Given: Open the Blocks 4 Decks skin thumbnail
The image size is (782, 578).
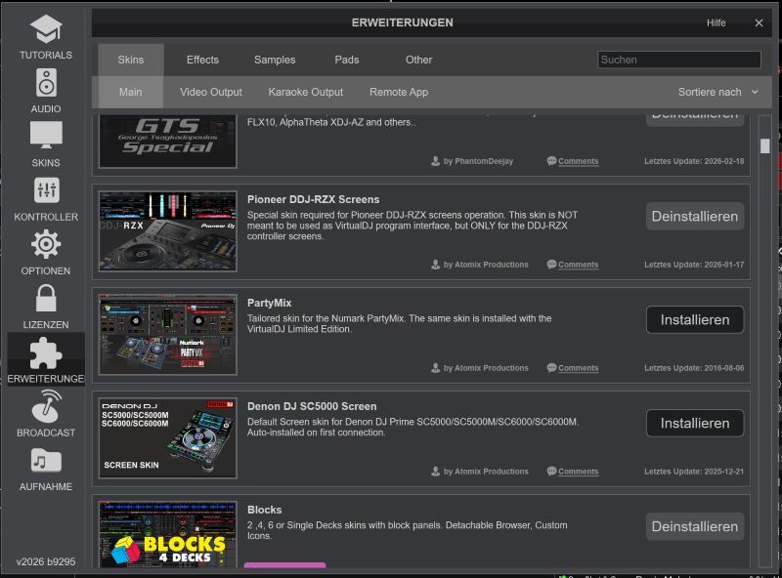Looking at the screenshot, I should coord(167,535).
